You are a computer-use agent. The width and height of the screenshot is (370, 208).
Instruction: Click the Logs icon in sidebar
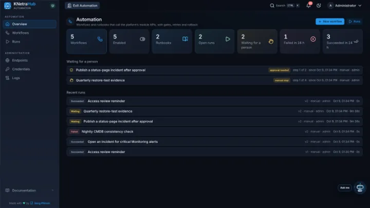[x=8, y=78]
